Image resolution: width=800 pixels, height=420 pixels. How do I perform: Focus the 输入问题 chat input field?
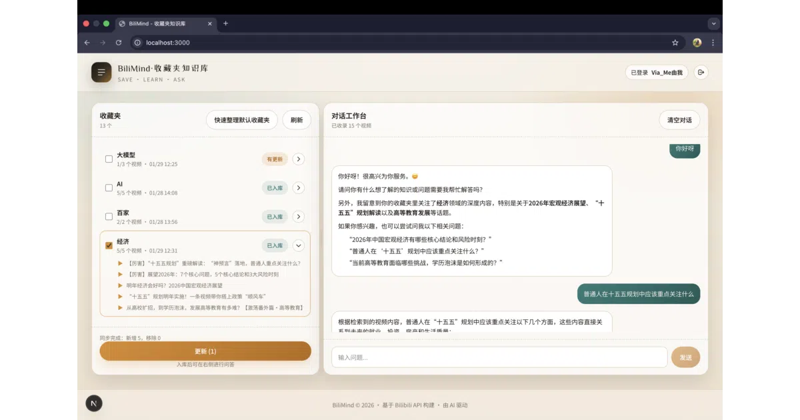pyautogui.click(x=499, y=357)
